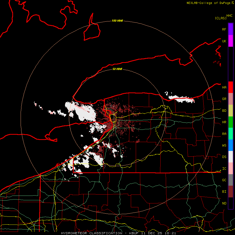Click the 10:21 time stamp
Image resolution: width=235 pixels, height=235 pixels.
pos(170,233)
